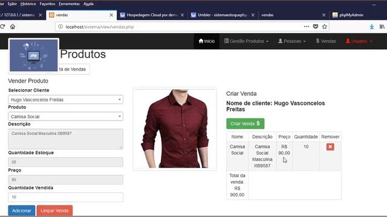Open the Lista de Vendas button
This screenshot has width=387, height=217.
pos(74,69)
